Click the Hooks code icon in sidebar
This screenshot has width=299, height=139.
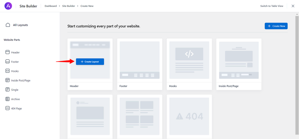pyautogui.click(x=7, y=71)
